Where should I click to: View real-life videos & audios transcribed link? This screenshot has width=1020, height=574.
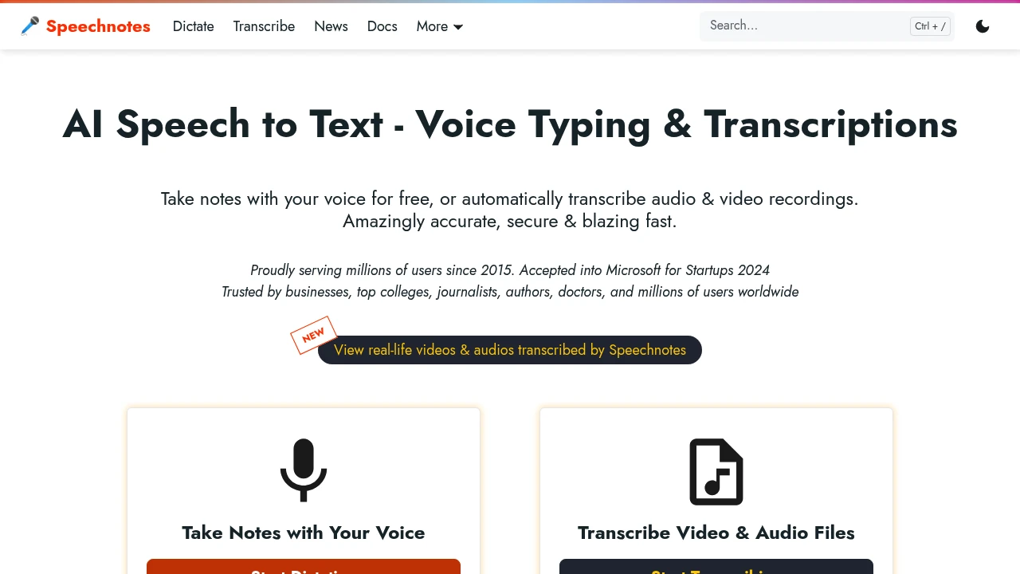[510, 350]
